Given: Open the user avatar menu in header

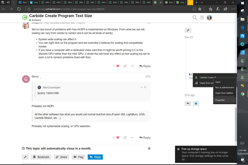Looking at the screenshot, I should [x=209, y=17].
